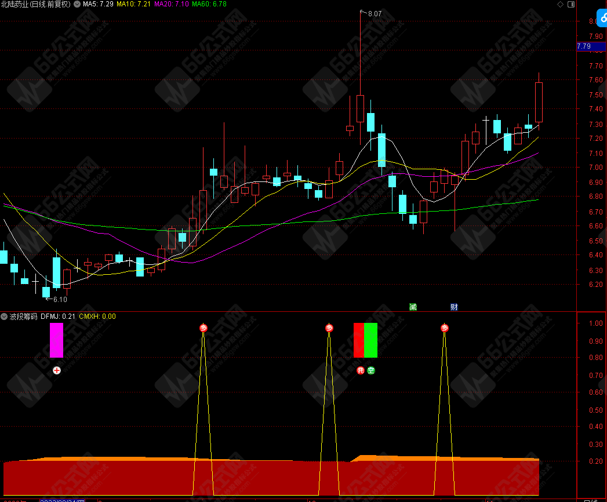Click the green 空 signal icon

point(371,370)
